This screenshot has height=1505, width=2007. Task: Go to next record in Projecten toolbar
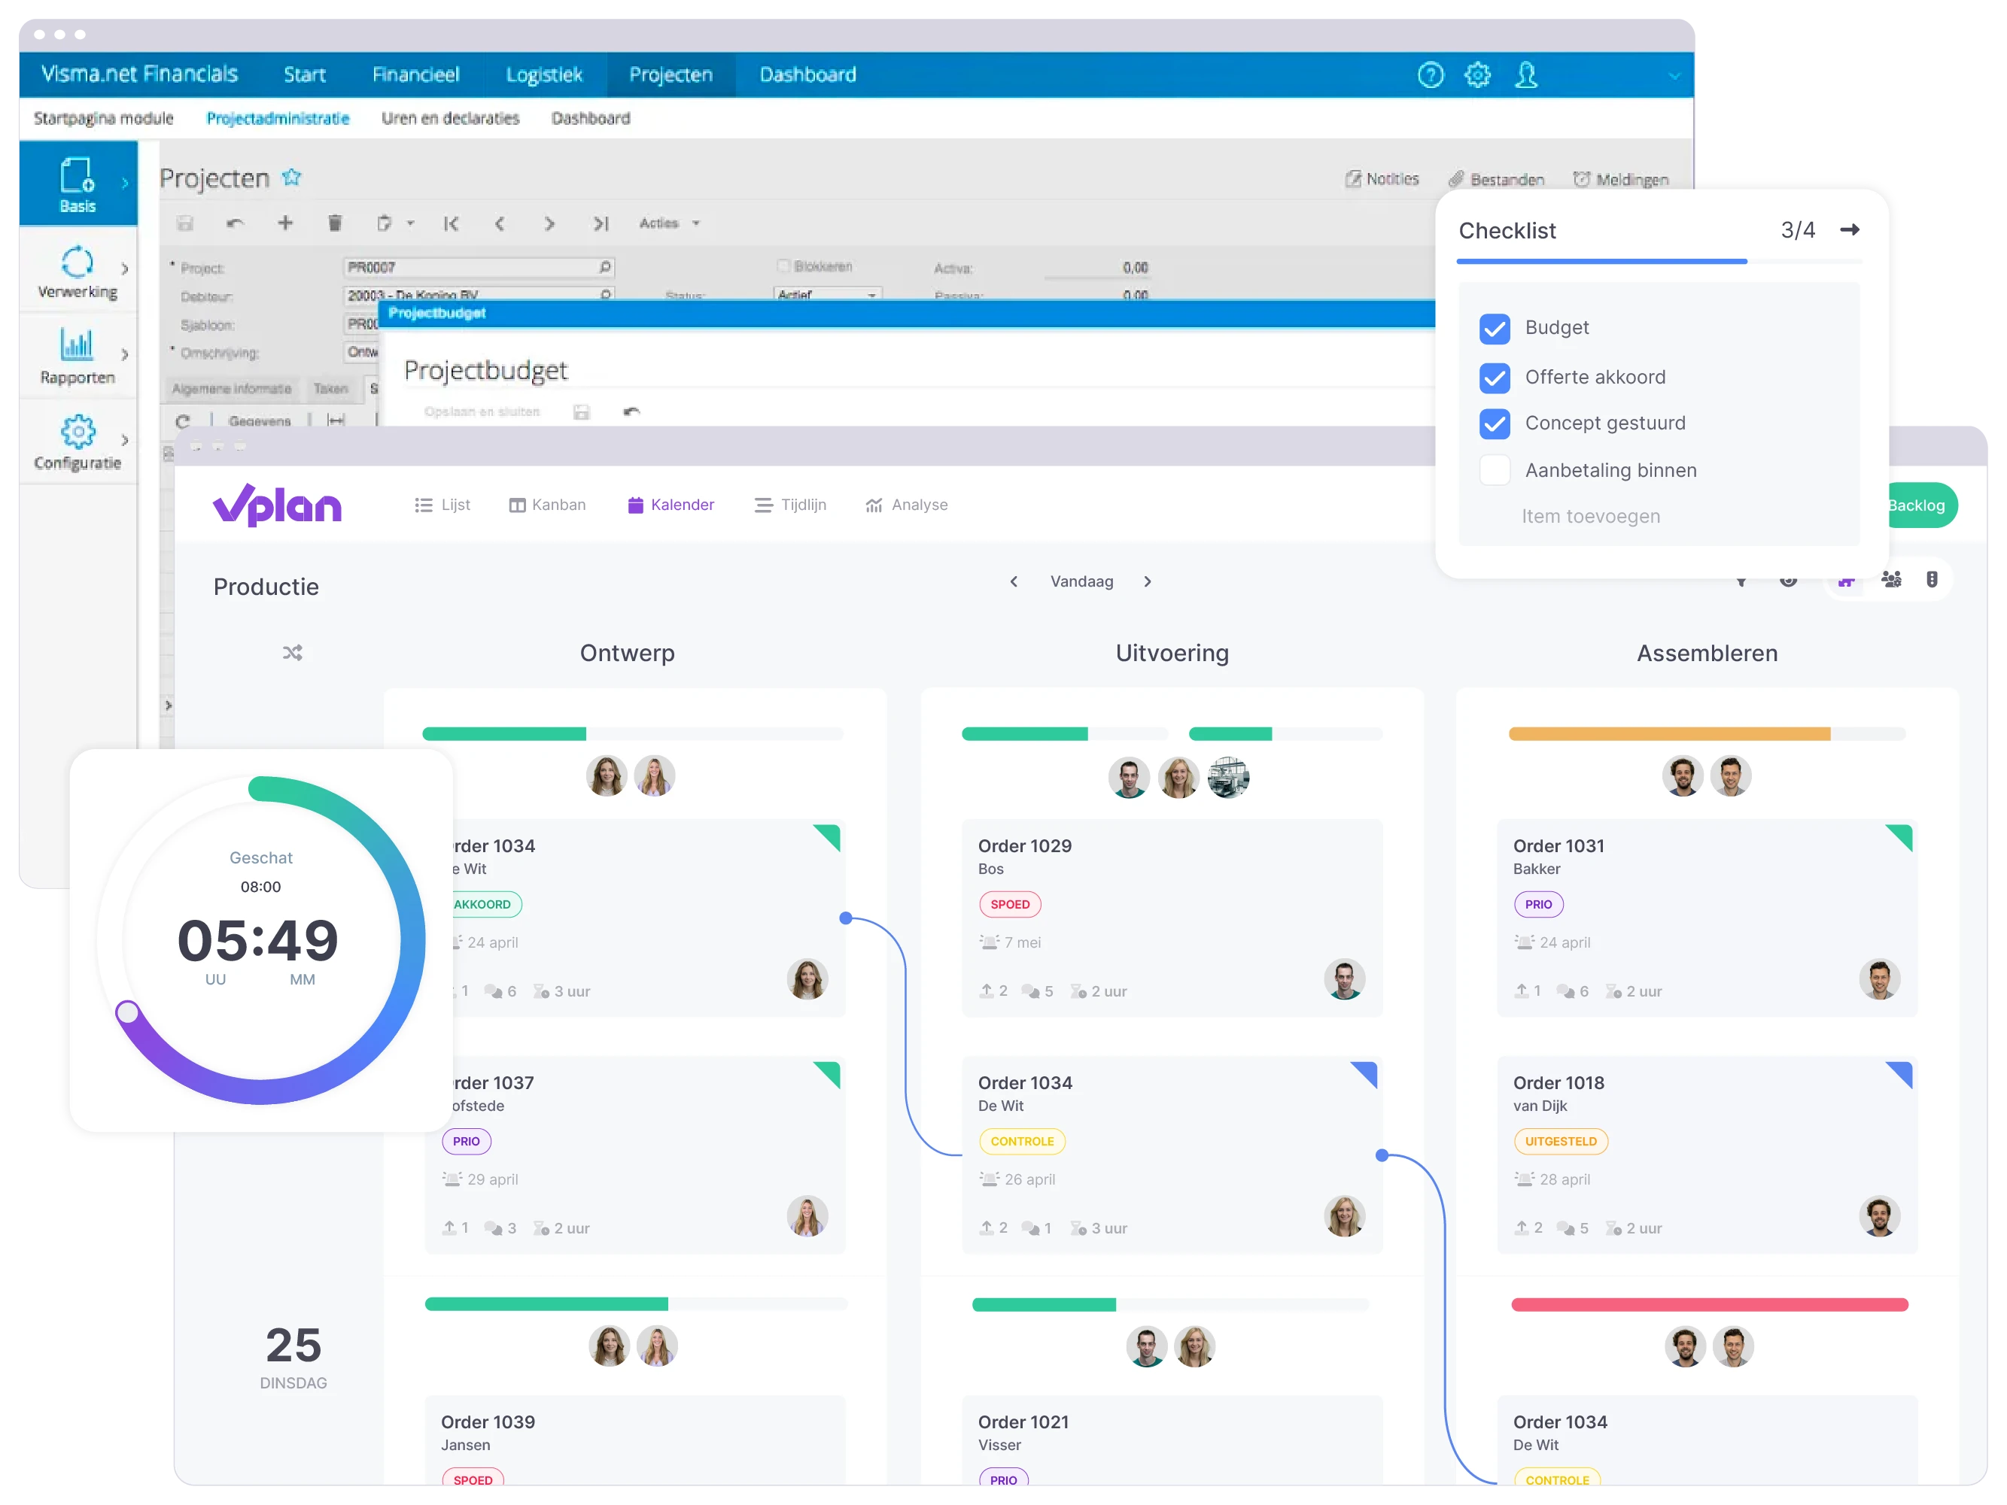click(x=549, y=224)
